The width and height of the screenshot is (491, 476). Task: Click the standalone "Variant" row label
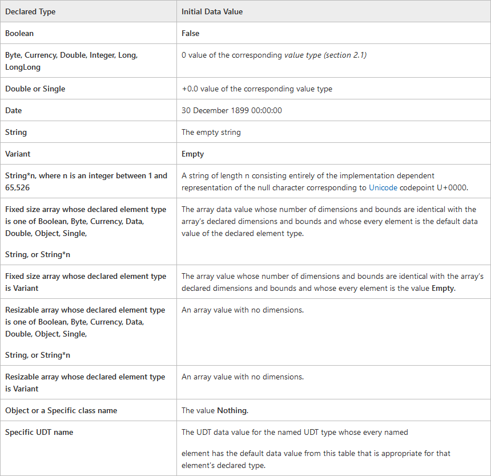point(18,154)
